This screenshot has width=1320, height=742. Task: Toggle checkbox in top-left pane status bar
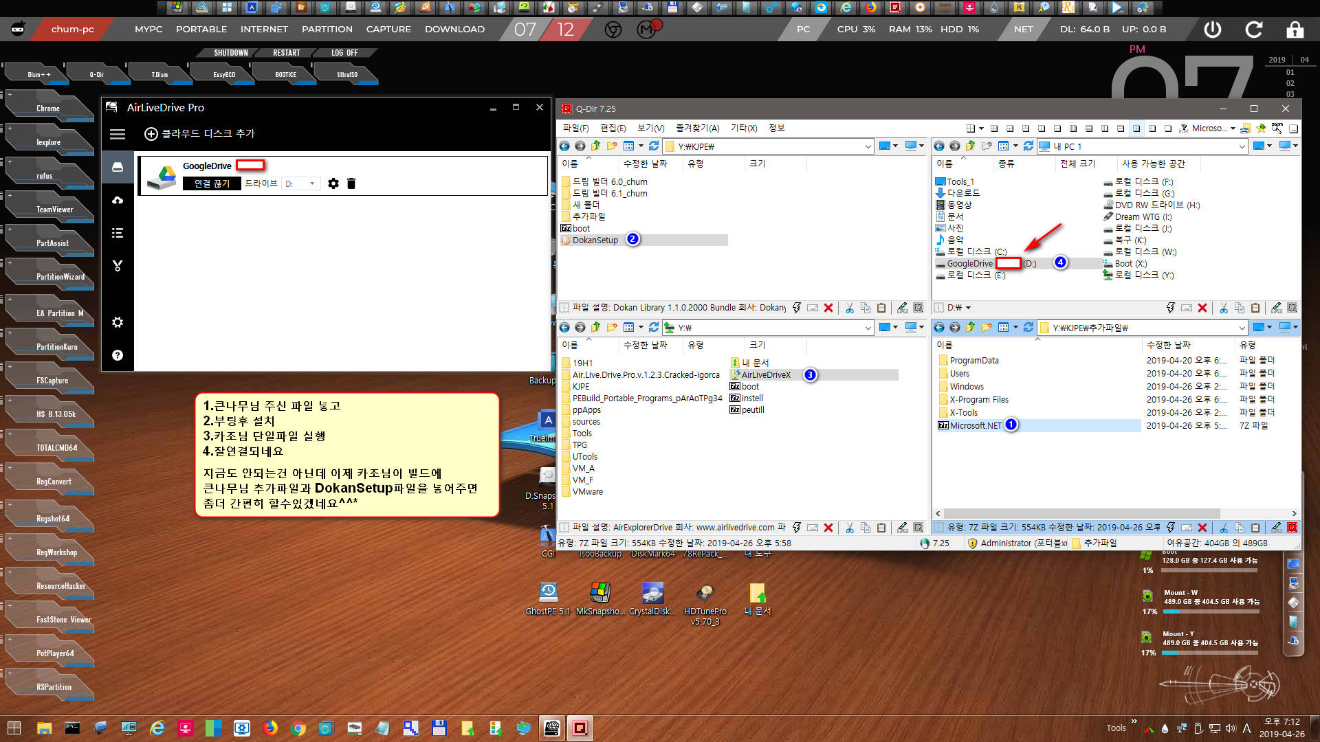click(x=564, y=308)
